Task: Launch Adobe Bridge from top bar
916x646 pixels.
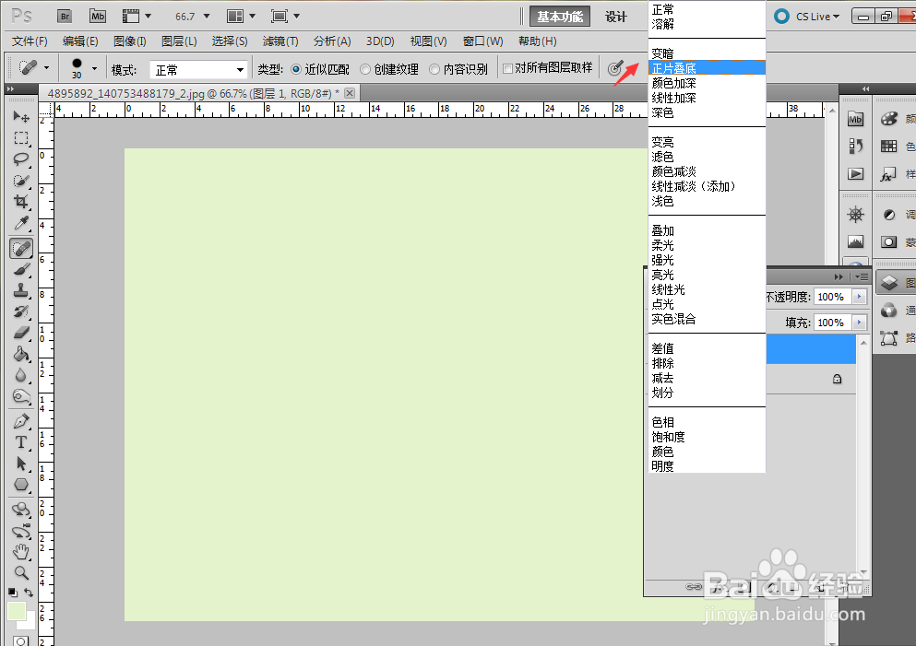Action: point(65,17)
